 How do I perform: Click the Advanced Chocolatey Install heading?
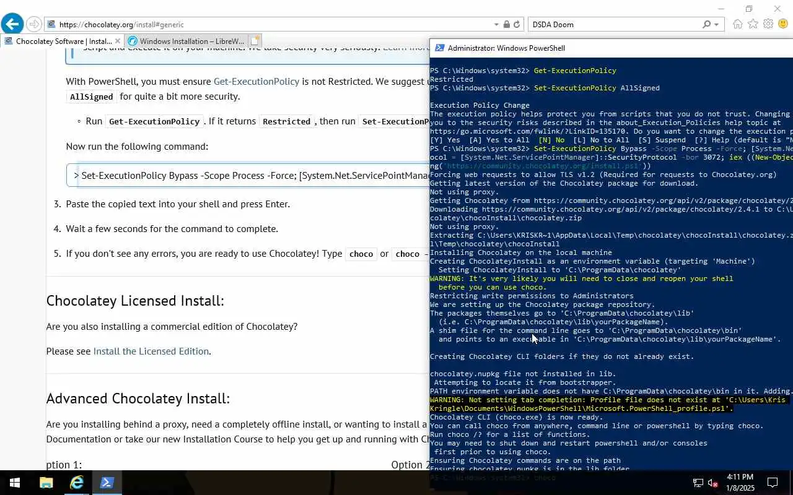tap(138, 399)
